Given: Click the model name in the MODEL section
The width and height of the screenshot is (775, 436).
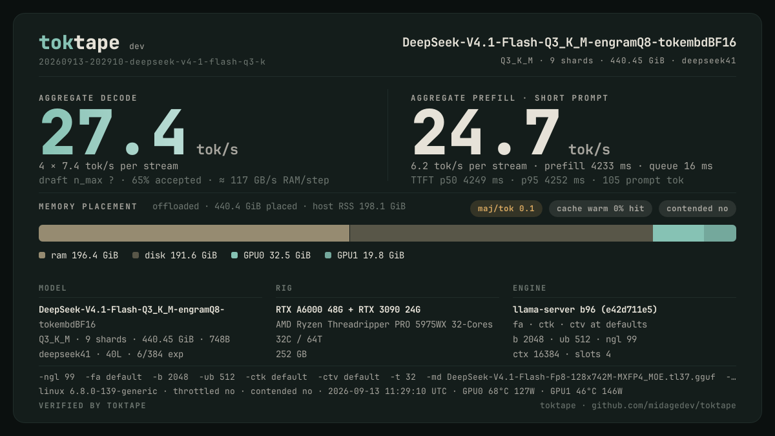Looking at the screenshot, I should (132, 317).
